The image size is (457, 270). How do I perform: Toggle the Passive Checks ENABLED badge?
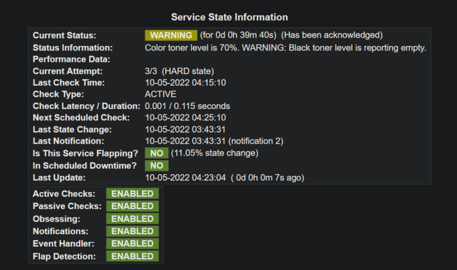click(x=132, y=206)
